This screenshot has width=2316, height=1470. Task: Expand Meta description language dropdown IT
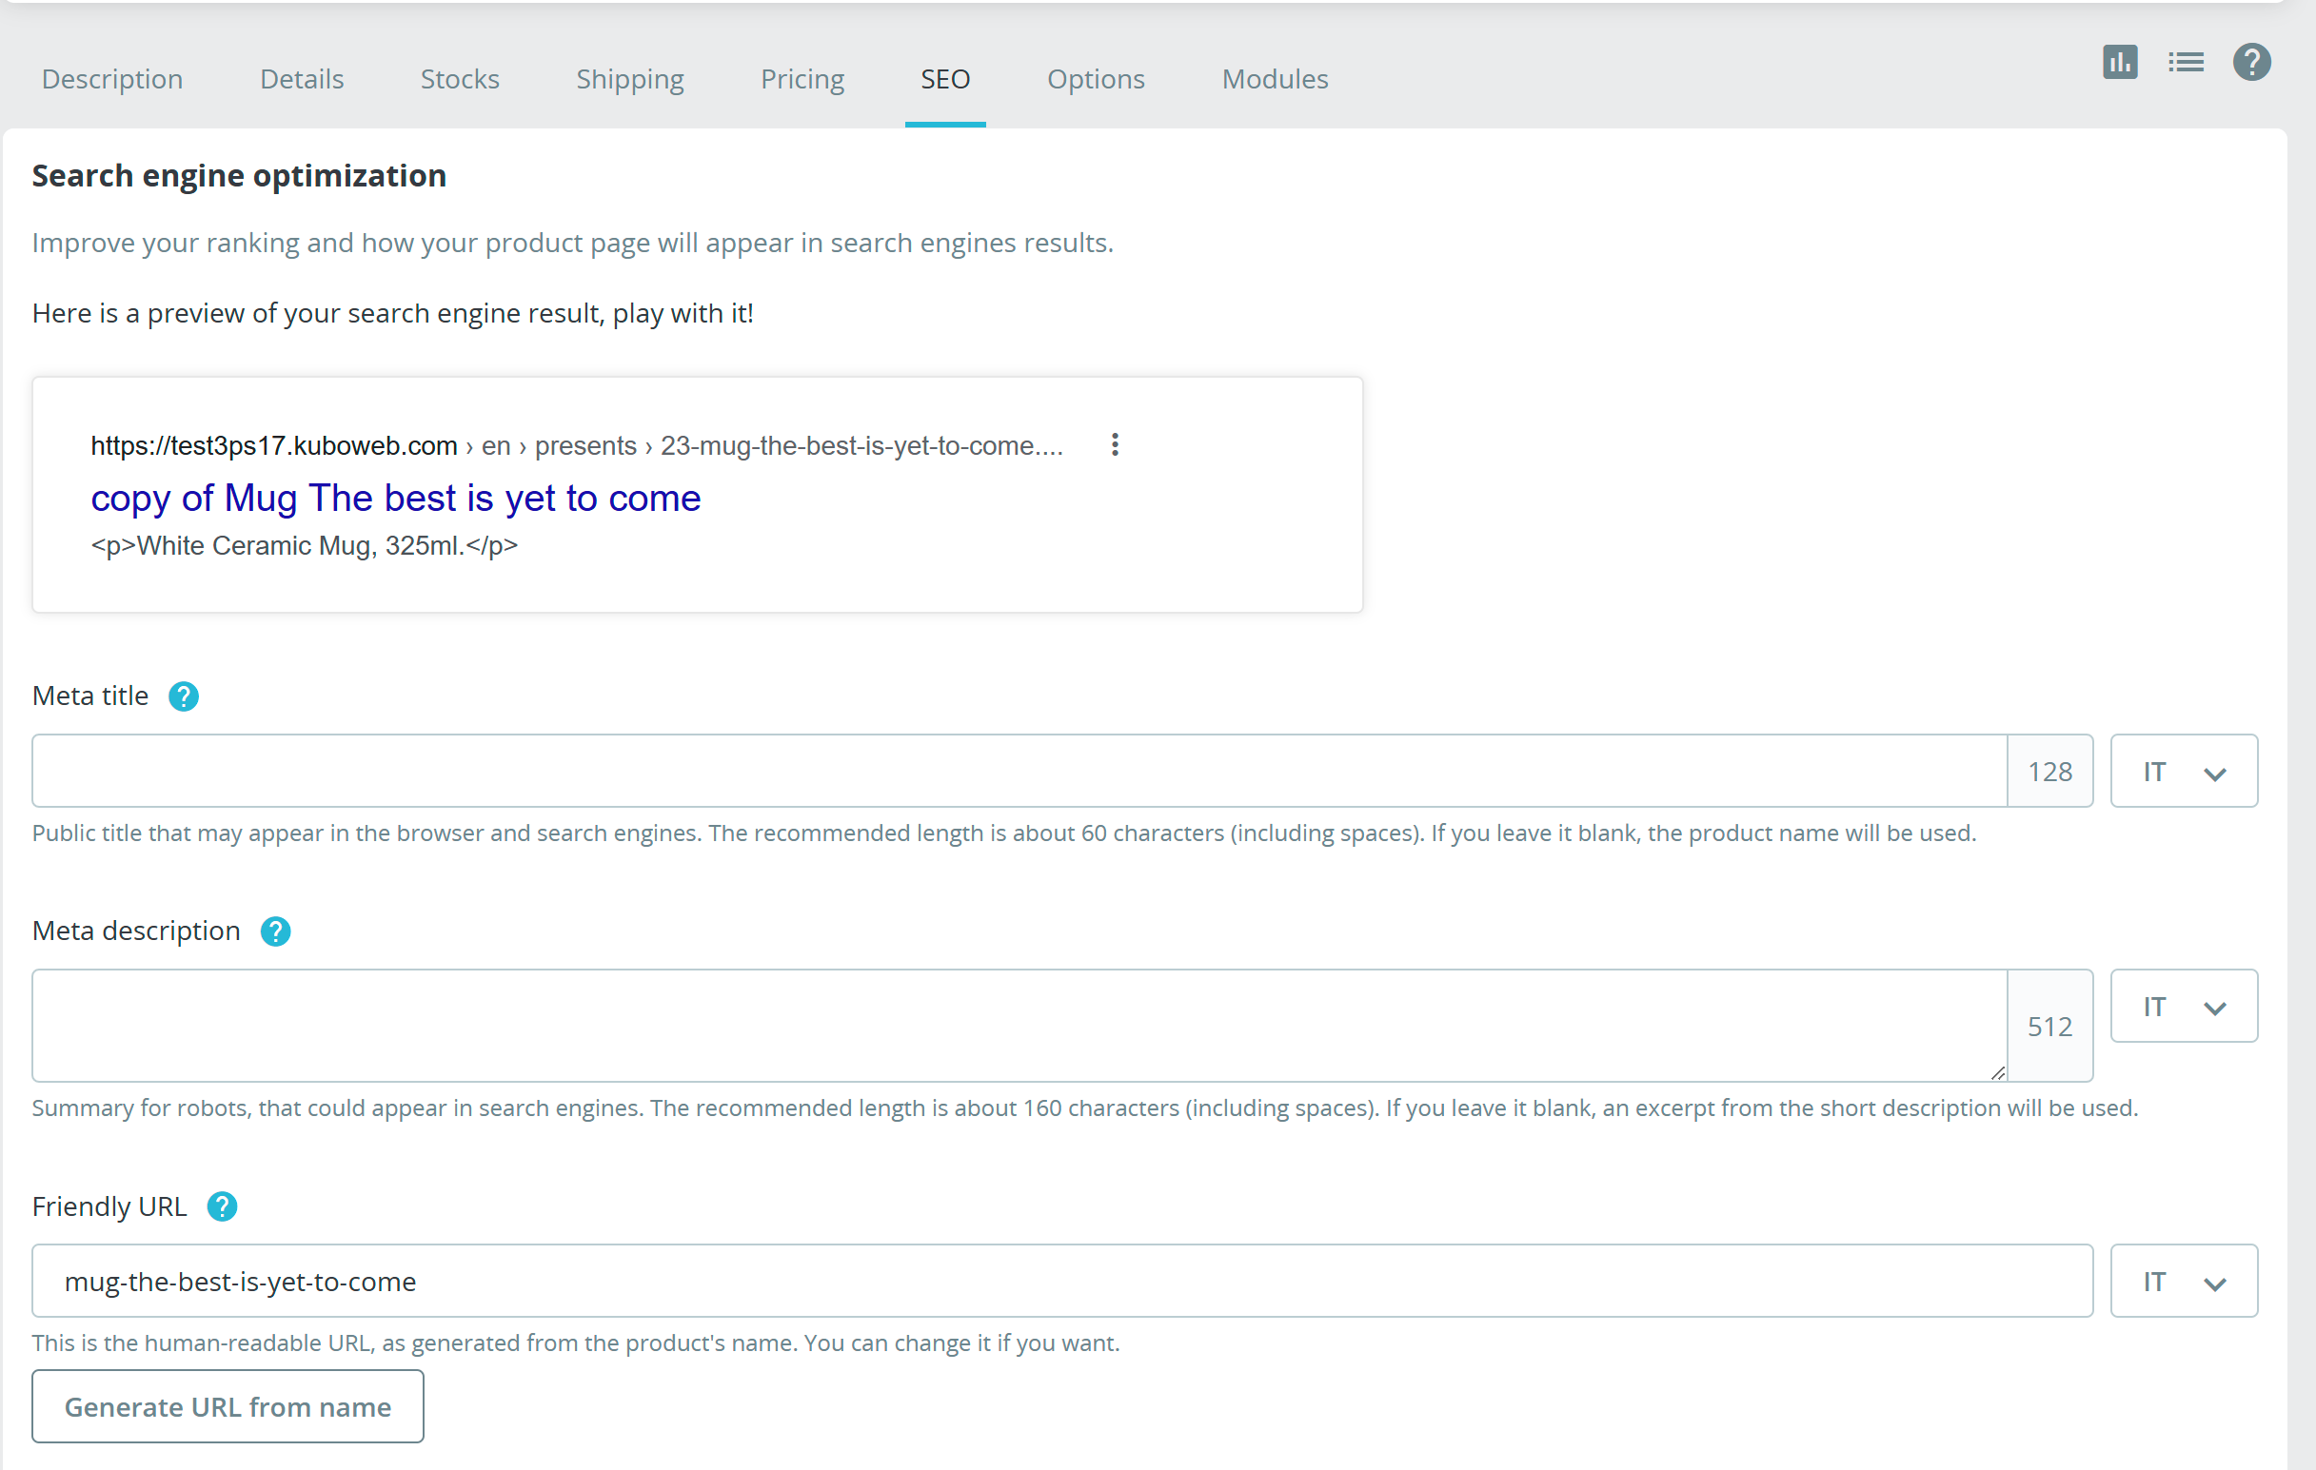2184,1006
